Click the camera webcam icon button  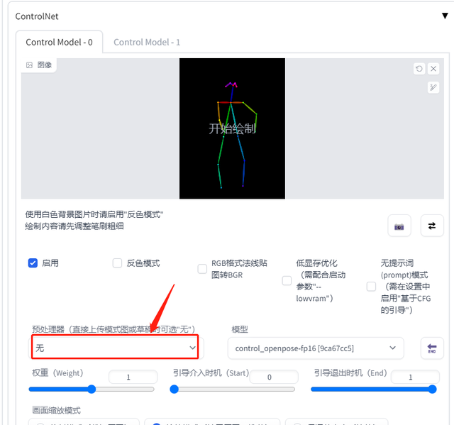(x=399, y=226)
